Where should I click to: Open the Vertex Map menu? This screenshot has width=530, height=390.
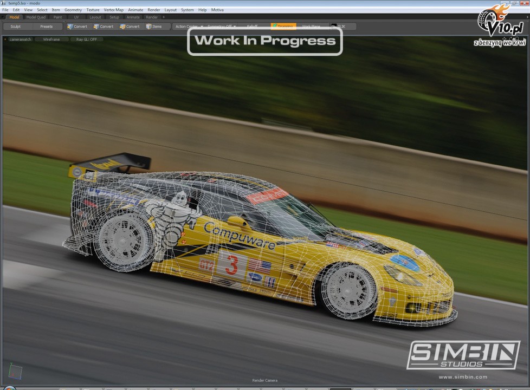pos(114,10)
